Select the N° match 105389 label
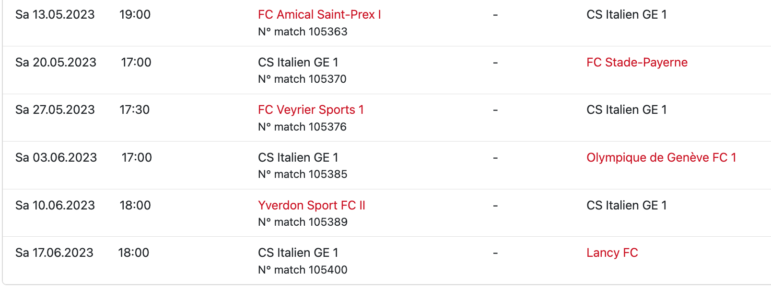This screenshot has height=286, width=771. point(303,222)
